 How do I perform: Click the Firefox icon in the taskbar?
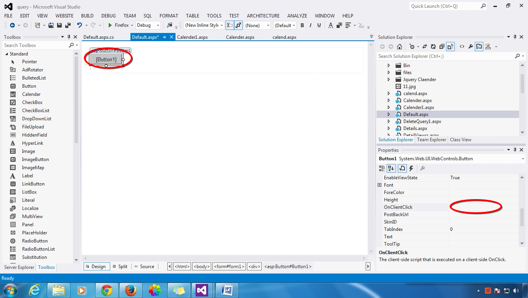(x=131, y=290)
